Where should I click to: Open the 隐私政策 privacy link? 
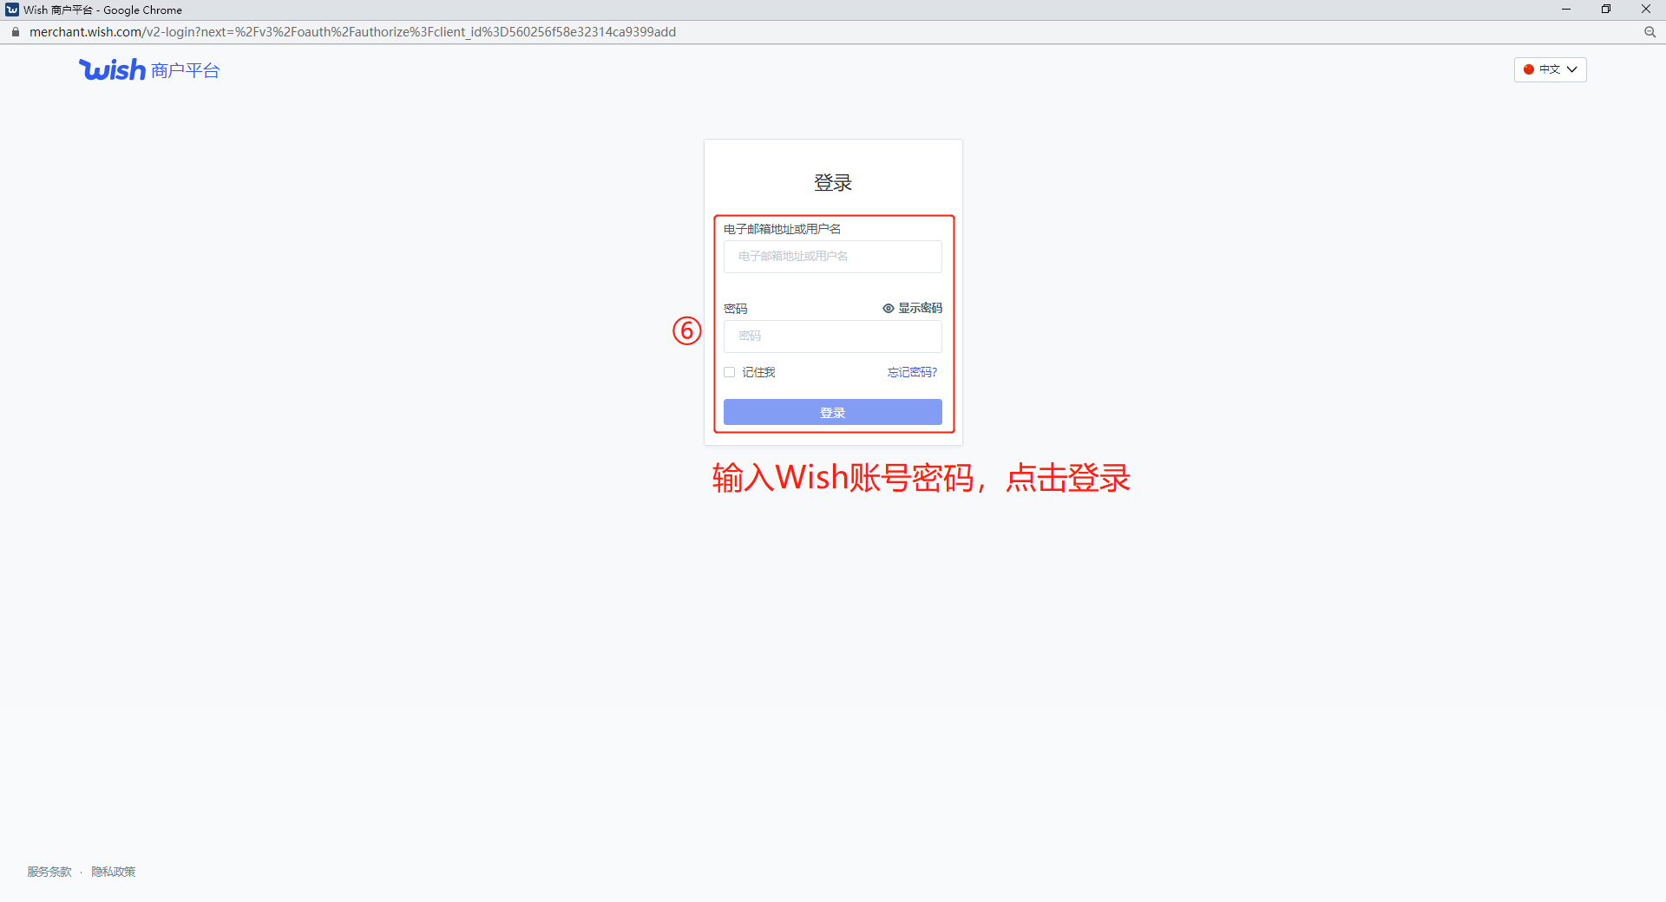click(114, 872)
